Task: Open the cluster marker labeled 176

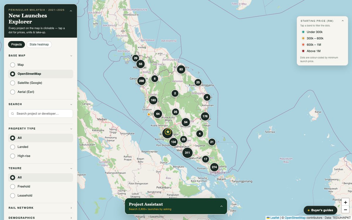Action: point(205,116)
